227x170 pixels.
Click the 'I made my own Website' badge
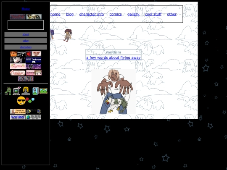[x=18, y=111]
